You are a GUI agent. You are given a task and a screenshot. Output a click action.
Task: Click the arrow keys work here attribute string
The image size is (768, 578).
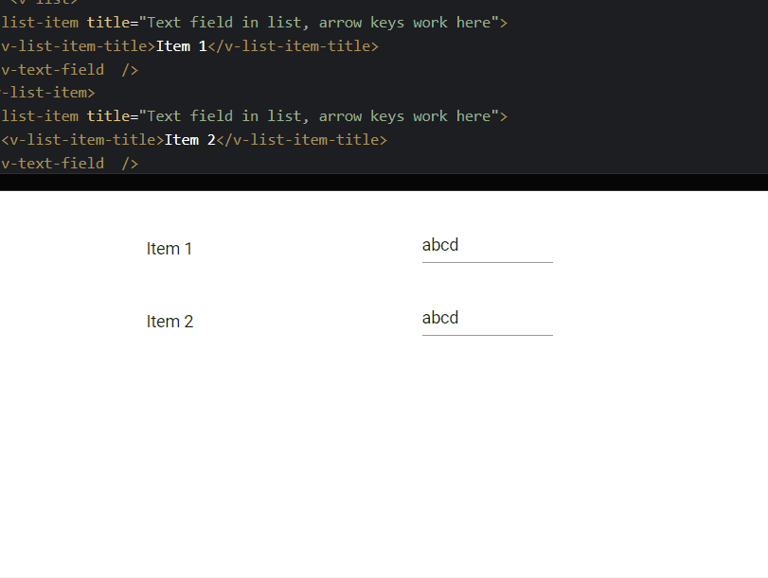pos(407,22)
